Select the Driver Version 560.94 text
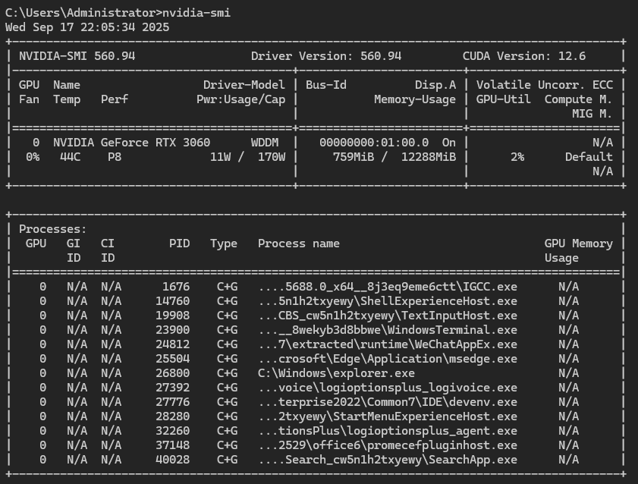The width and height of the screenshot is (638, 484). click(x=326, y=56)
